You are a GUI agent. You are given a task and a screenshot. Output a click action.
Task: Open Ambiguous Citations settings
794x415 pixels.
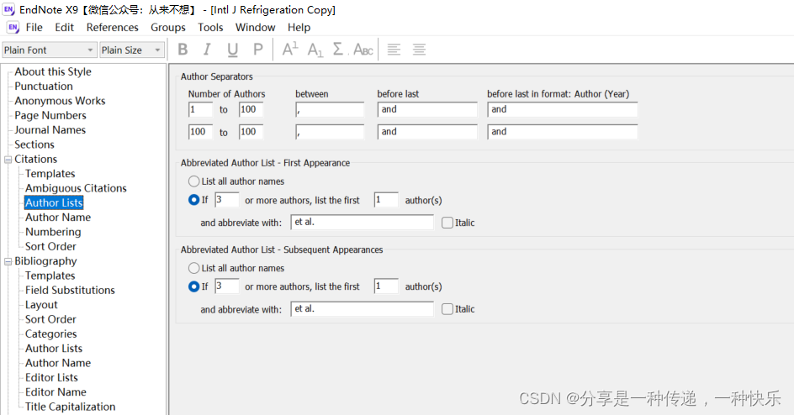pos(76,188)
